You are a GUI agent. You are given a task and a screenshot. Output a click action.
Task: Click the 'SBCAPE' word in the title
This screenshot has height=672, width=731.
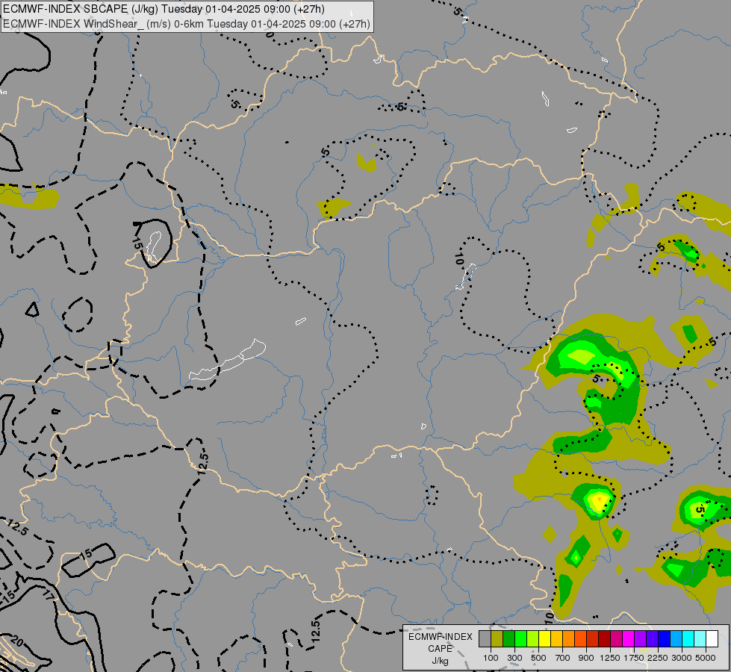pyautogui.click(x=105, y=9)
